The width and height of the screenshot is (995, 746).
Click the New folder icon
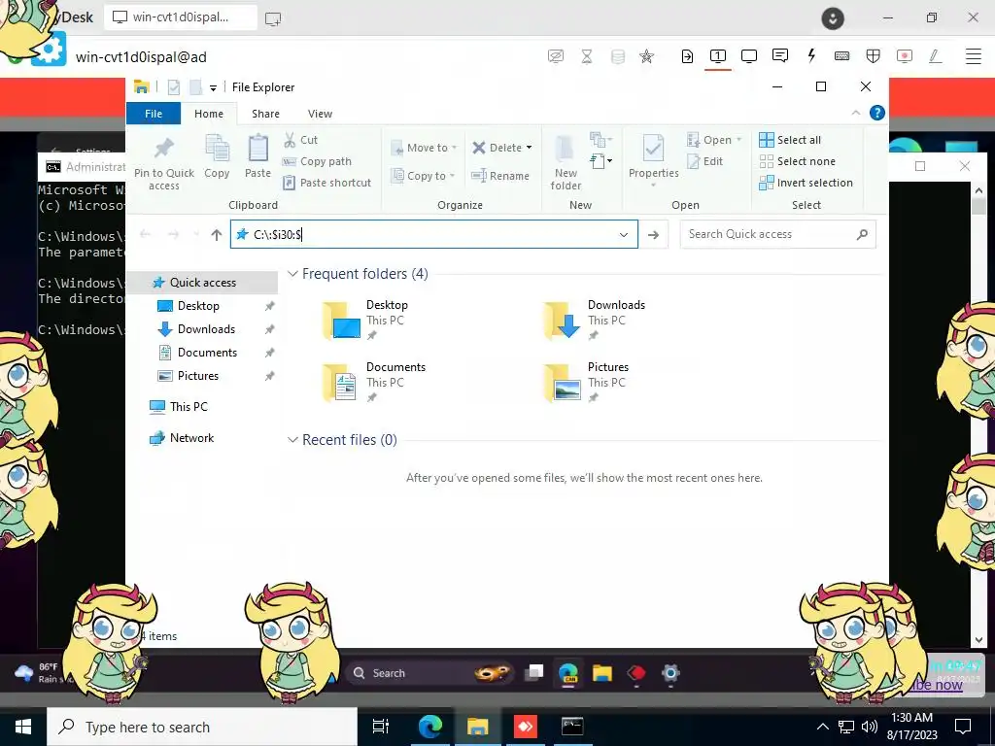coord(566,162)
